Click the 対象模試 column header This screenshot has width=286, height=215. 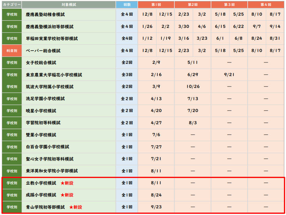[x=69, y=5]
